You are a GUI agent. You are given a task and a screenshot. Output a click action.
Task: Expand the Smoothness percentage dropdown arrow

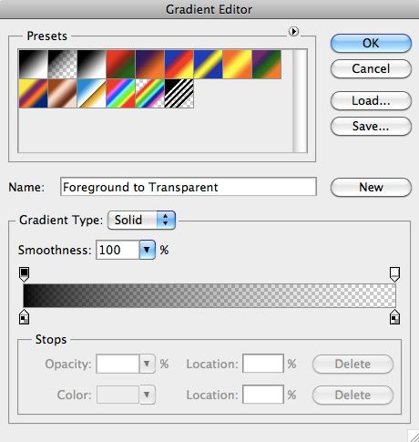coord(148,250)
